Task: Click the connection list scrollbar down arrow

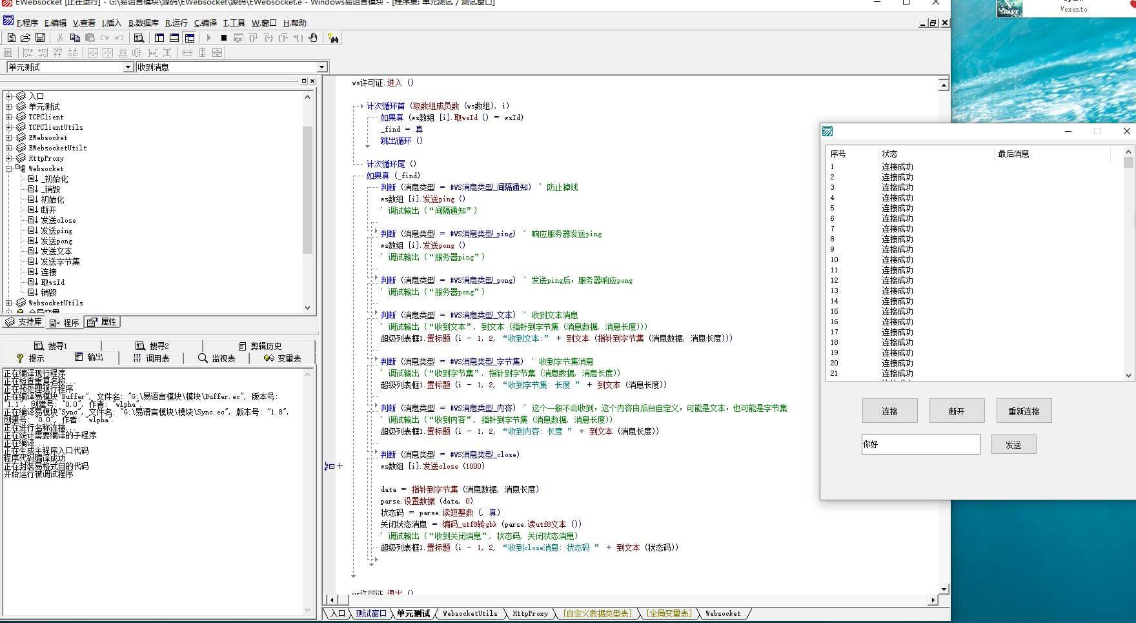Action: 1128,375
